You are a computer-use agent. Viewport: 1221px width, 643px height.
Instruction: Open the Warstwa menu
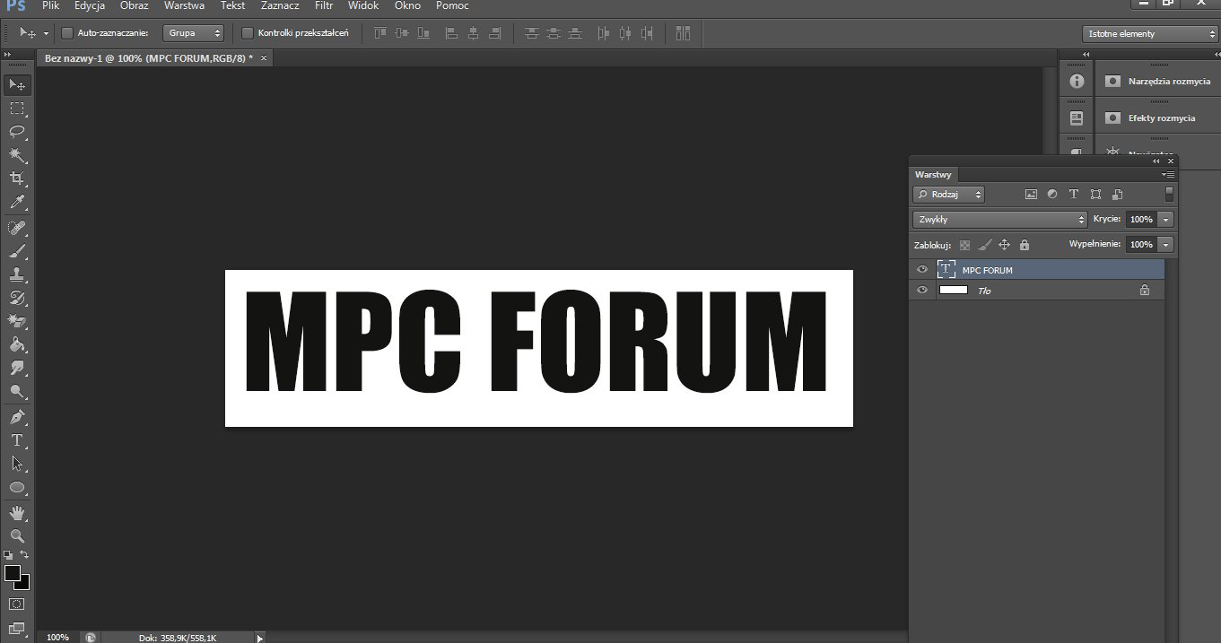tap(184, 5)
